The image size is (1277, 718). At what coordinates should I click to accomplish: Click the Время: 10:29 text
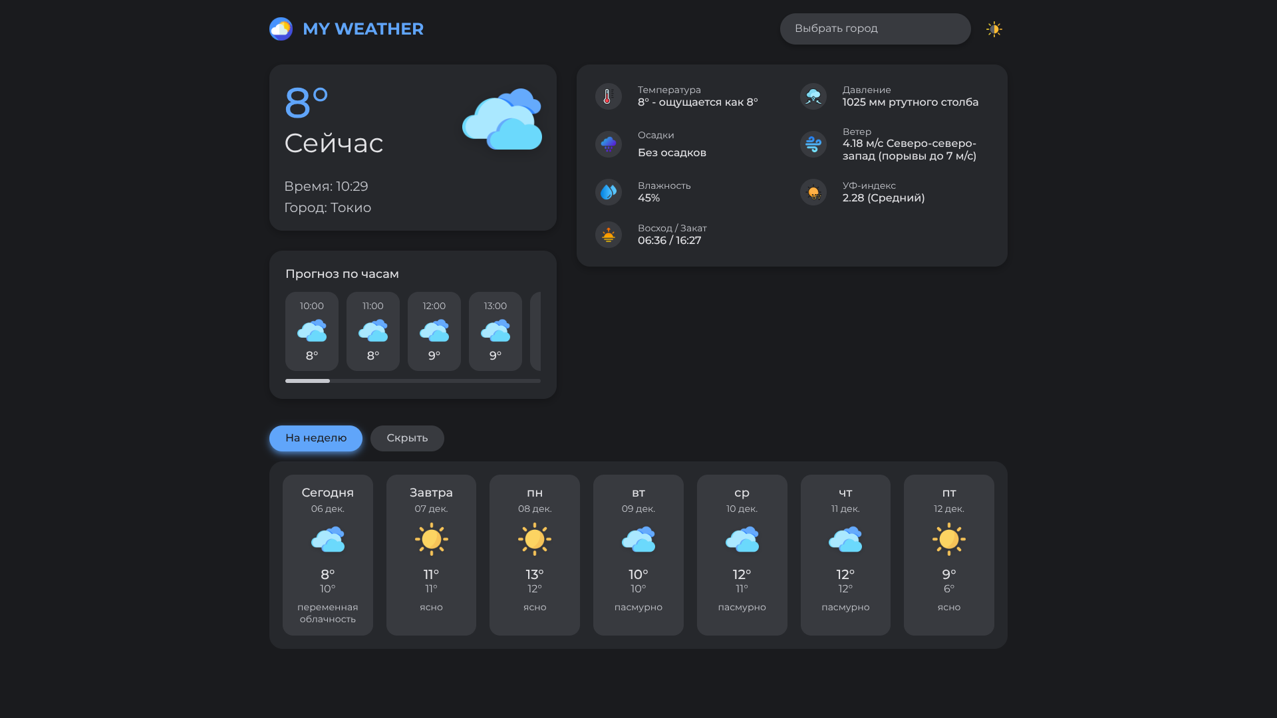(326, 187)
